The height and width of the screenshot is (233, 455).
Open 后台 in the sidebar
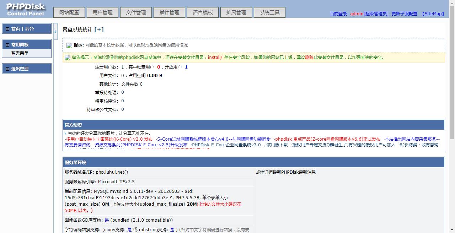click(x=30, y=29)
